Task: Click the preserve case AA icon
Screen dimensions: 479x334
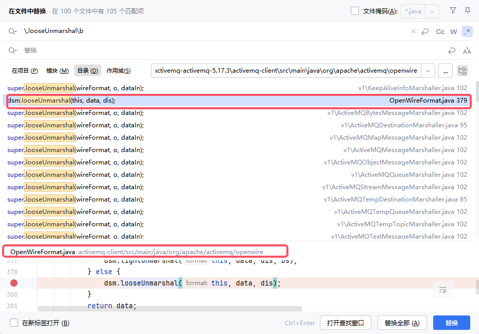Action: (467, 51)
